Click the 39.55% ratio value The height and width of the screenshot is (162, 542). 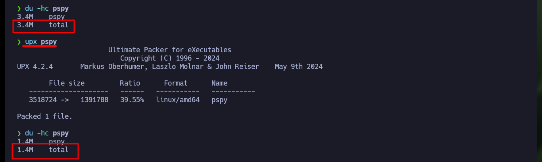132,100
